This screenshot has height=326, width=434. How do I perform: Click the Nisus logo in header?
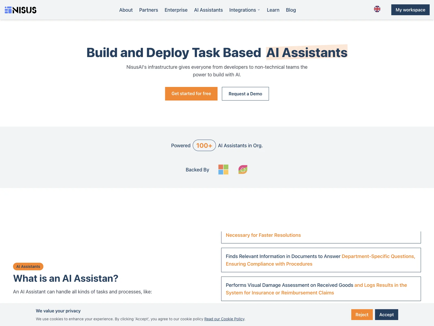coord(21,10)
